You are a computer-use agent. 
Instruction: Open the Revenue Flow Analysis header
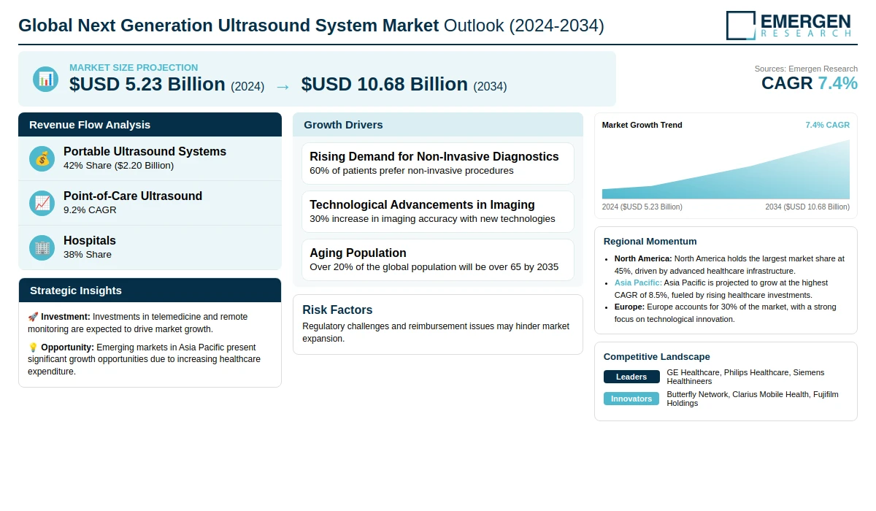150,125
